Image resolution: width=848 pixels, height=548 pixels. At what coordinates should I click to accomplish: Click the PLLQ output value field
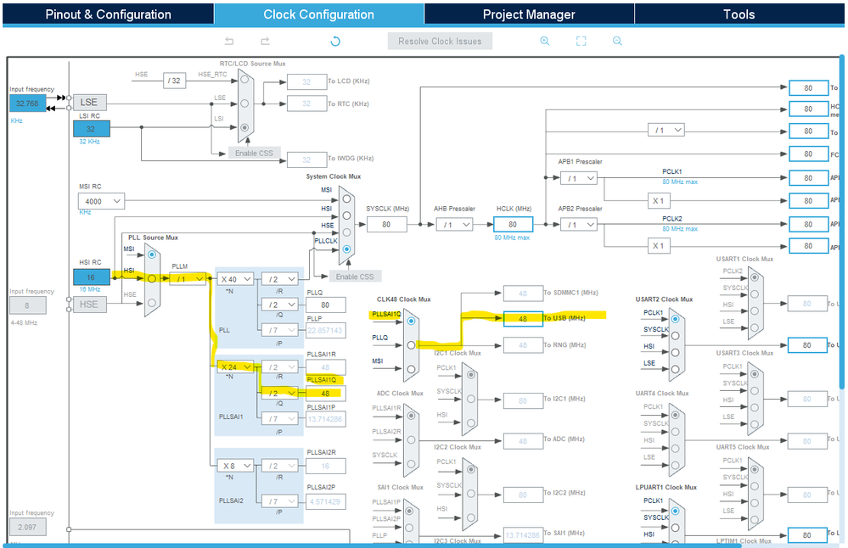click(326, 305)
